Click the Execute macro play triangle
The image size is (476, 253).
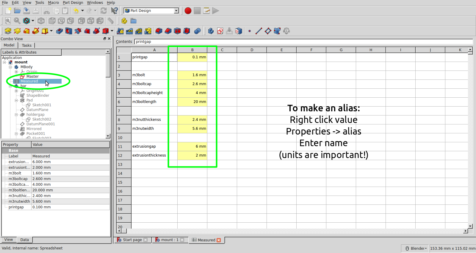pos(216,11)
